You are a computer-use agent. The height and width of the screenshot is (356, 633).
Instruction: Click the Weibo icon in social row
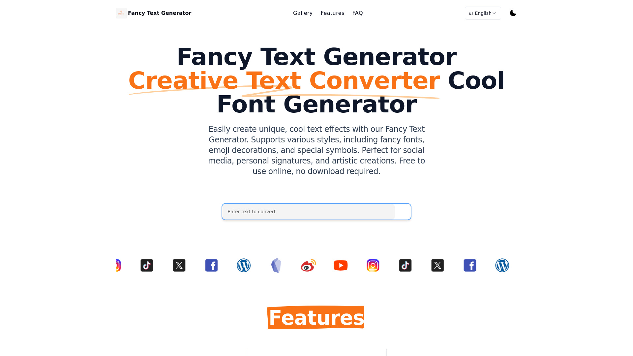[308, 265]
